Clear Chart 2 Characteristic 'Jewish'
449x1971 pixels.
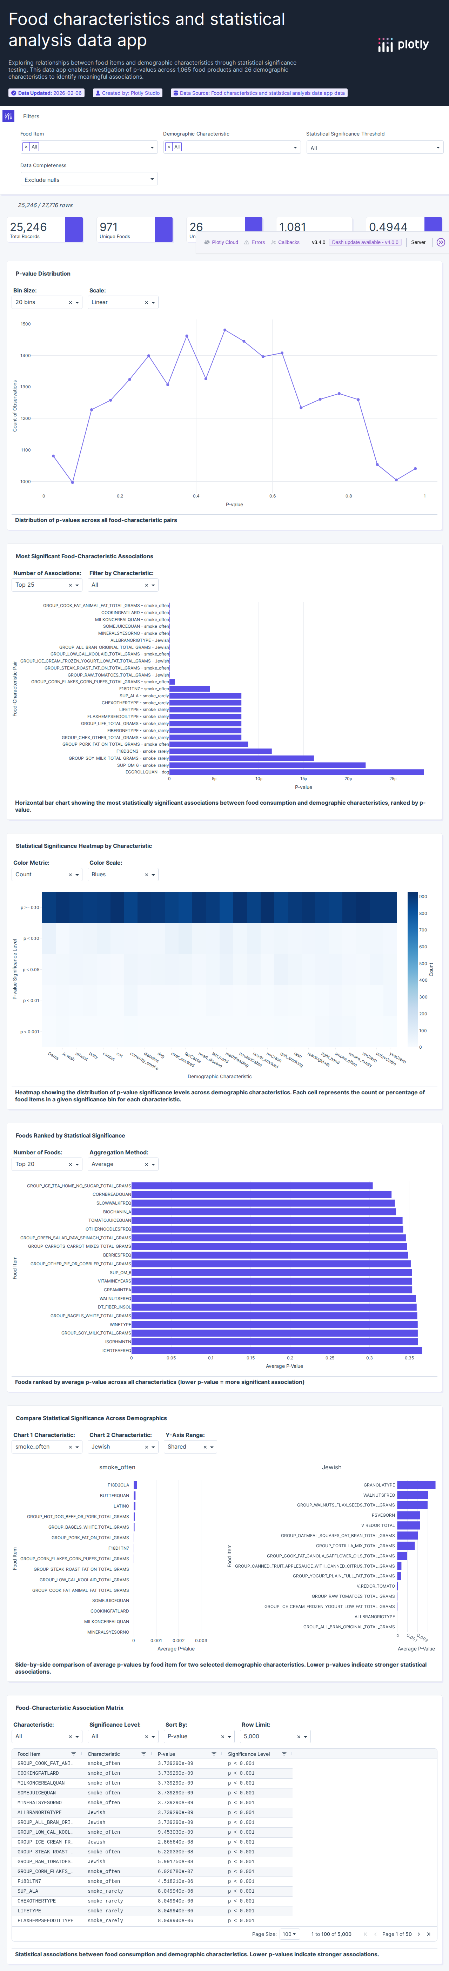pyautogui.click(x=146, y=1448)
